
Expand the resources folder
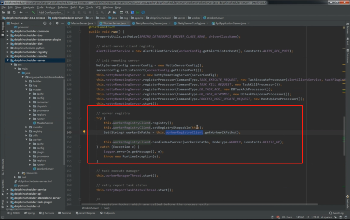[19, 173]
